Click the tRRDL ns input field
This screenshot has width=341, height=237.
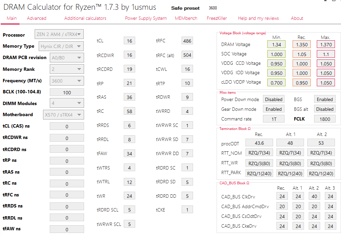[67, 218]
